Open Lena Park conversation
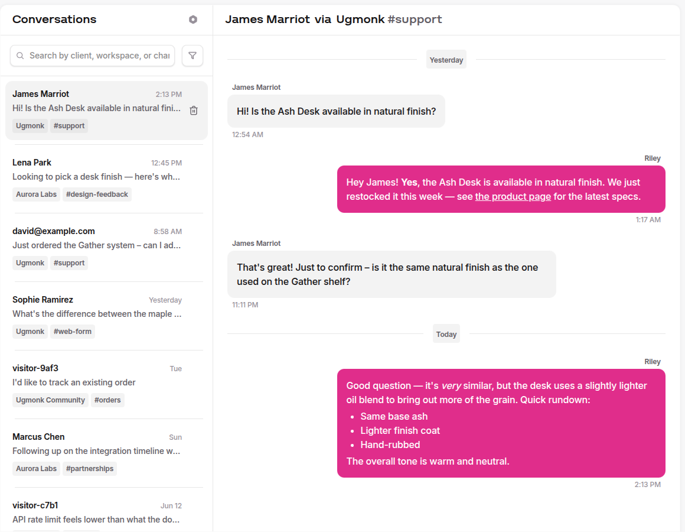This screenshot has width=685, height=532. coord(106,179)
